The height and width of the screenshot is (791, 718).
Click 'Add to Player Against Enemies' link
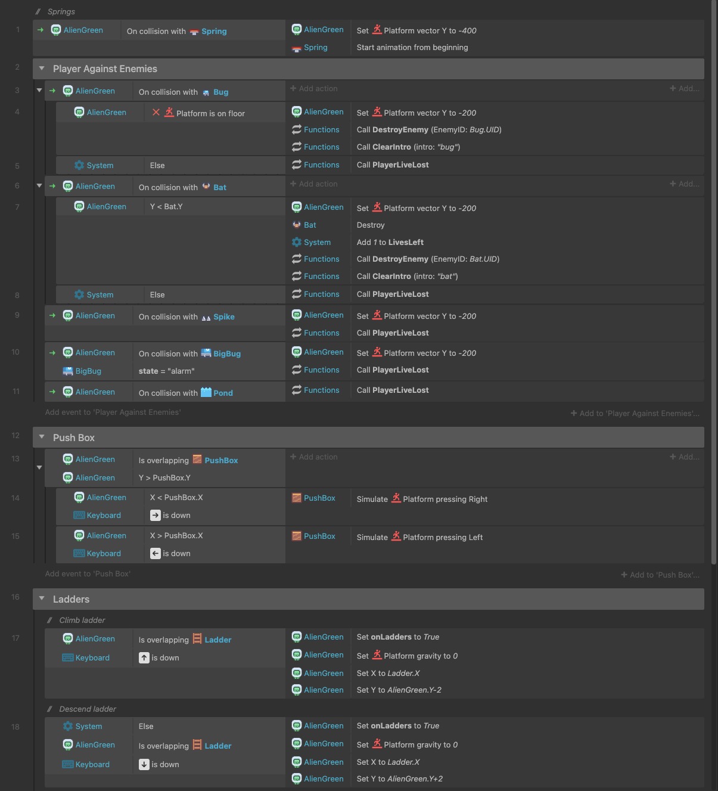[x=635, y=412]
